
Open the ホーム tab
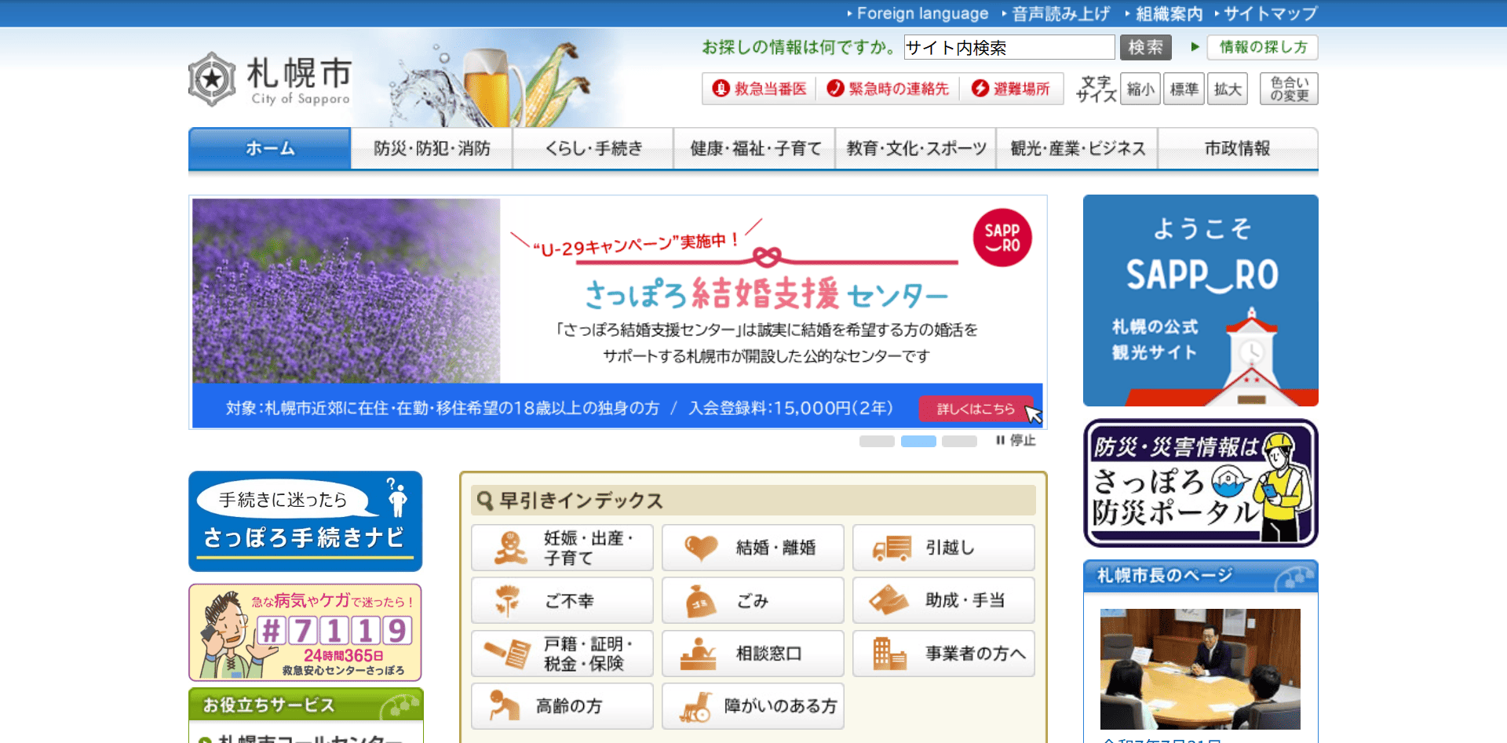coord(269,148)
